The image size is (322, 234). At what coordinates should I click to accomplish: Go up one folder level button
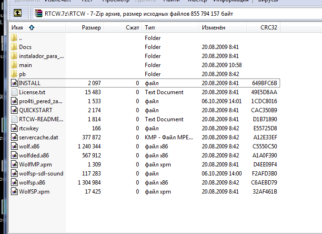(x=18, y=13)
